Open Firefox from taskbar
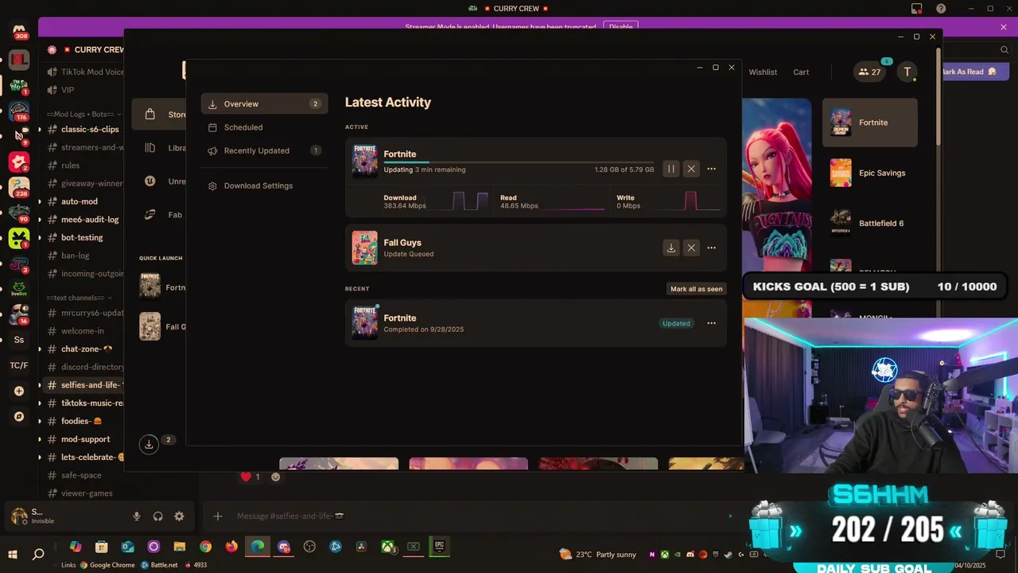The image size is (1018, 573). click(231, 547)
